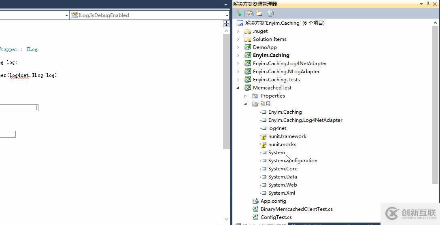The height and width of the screenshot is (225, 440).
Task: Select the bold Enyim.Caching project name
Action: coord(271,55)
